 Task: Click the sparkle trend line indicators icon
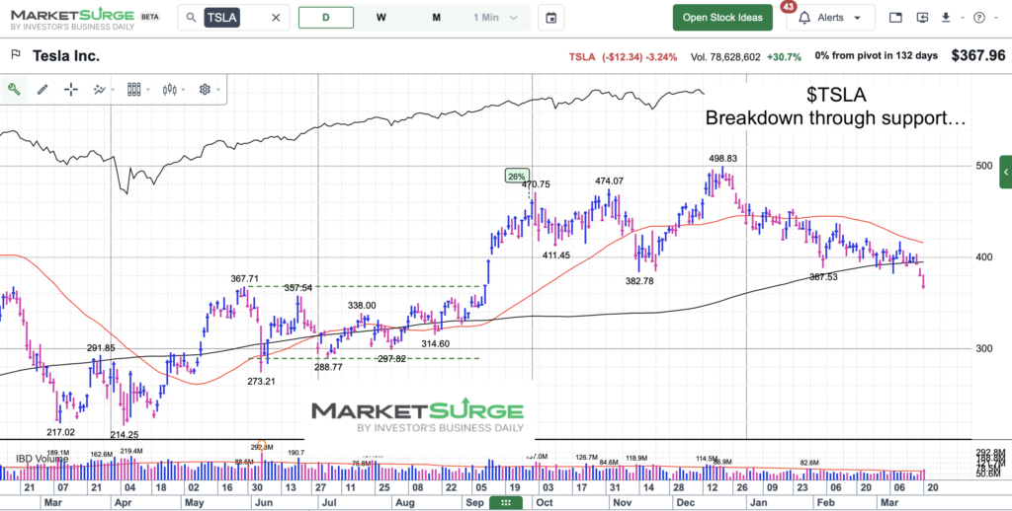tap(99, 90)
